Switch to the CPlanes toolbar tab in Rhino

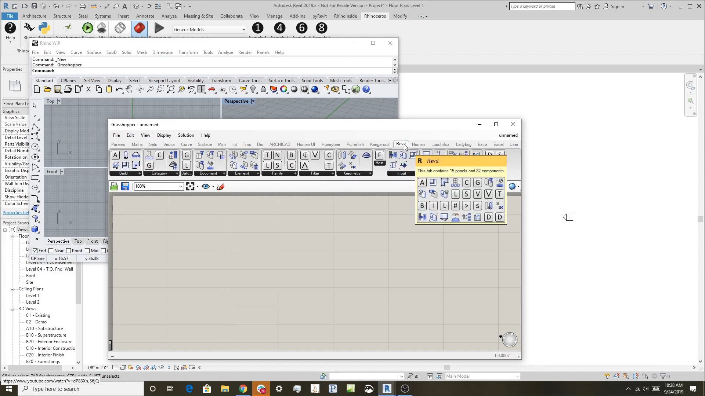tap(68, 81)
